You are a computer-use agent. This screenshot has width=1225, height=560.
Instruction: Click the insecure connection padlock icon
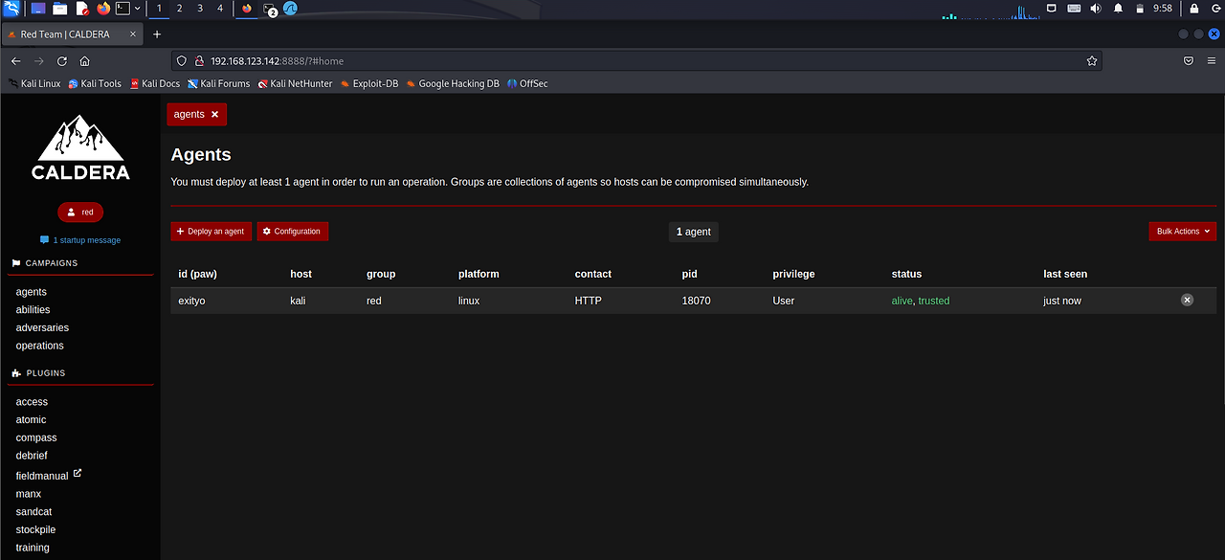coord(199,60)
